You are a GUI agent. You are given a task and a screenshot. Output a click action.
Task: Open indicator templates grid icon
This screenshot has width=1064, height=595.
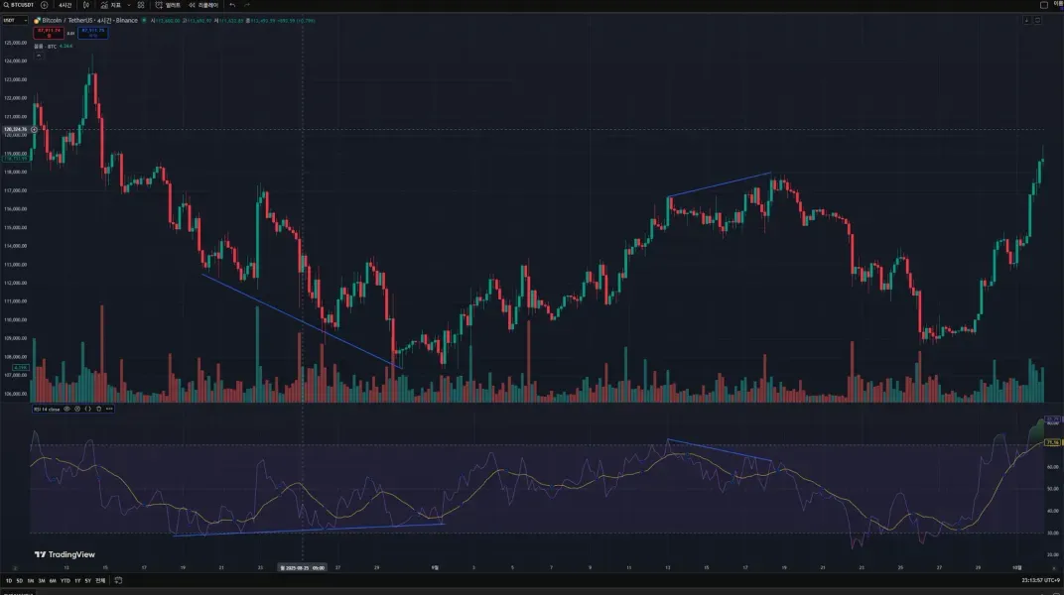click(x=141, y=5)
